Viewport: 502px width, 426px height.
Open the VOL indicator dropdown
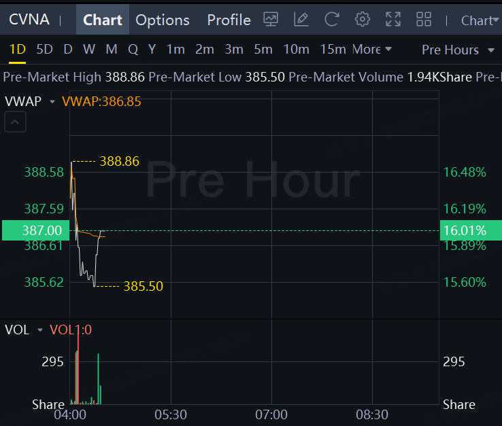pyautogui.click(x=40, y=330)
